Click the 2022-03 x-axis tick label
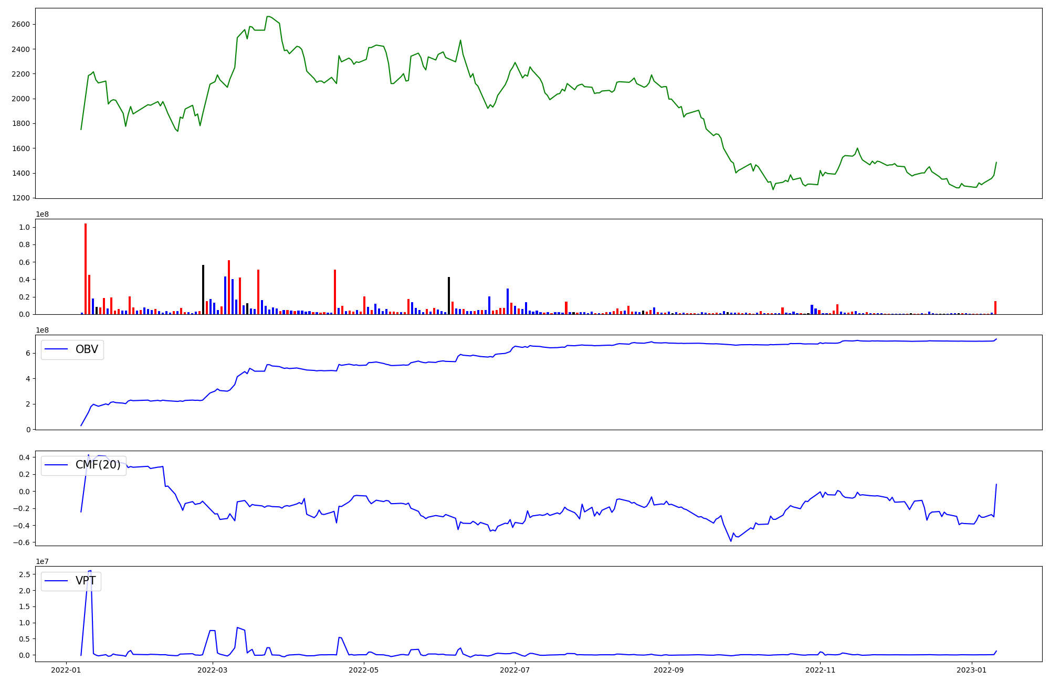The height and width of the screenshot is (682, 1050). pos(213,670)
